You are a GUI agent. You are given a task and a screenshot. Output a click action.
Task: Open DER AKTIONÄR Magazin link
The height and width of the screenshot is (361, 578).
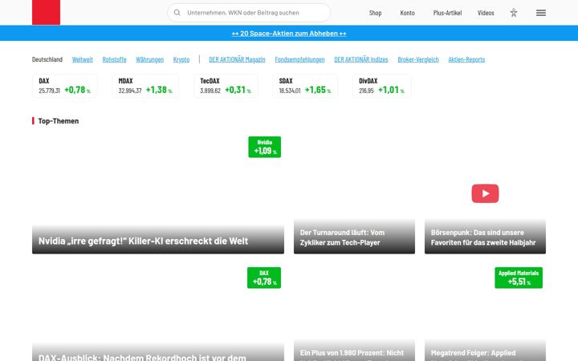(x=237, y=59)
